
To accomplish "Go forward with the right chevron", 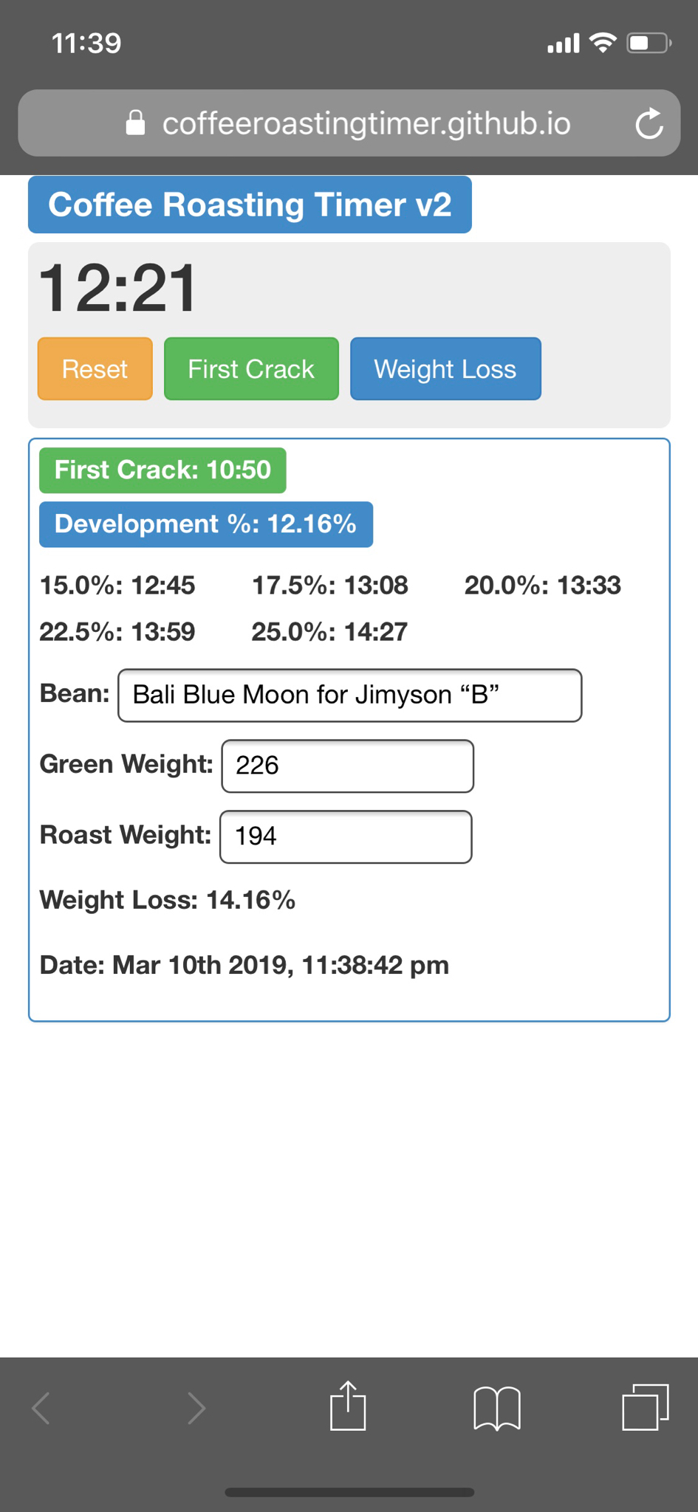I will [x=196, y=1408].
